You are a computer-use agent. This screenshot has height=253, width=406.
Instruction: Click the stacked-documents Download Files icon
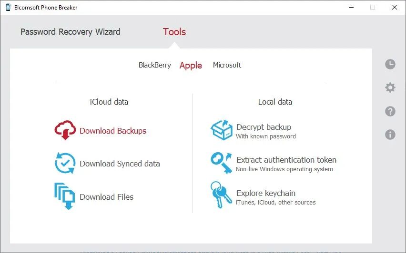[65, 196]
